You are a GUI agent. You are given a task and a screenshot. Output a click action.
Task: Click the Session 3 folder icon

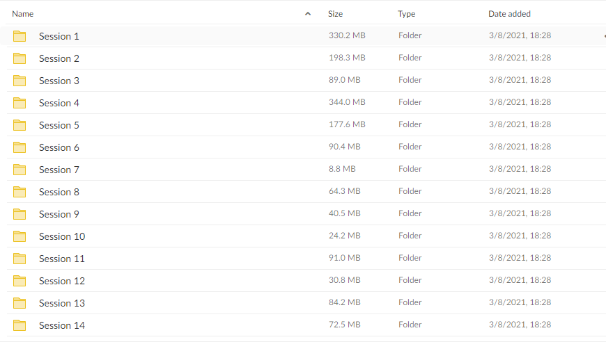20,81
